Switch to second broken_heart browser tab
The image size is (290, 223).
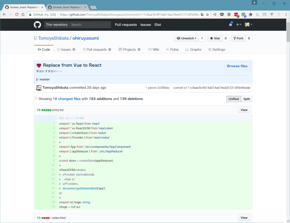pyautogui.click(x=67, y=7)
